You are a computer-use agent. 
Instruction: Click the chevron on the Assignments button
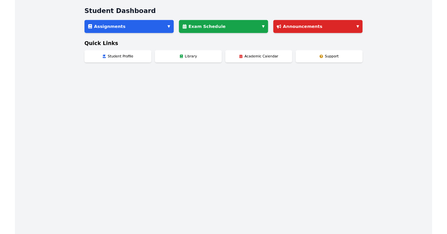(x=169, y=26)
